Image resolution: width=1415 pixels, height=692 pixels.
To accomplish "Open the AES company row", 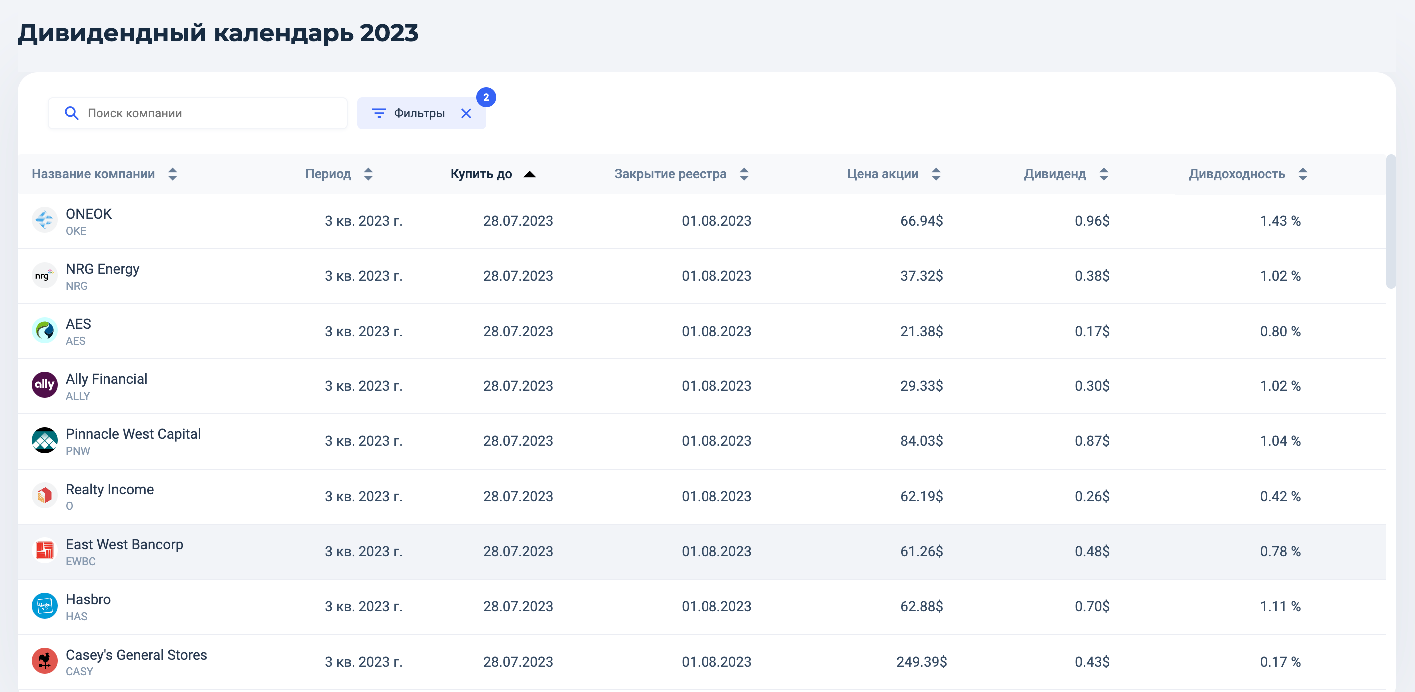I will [x=78, y=324].
